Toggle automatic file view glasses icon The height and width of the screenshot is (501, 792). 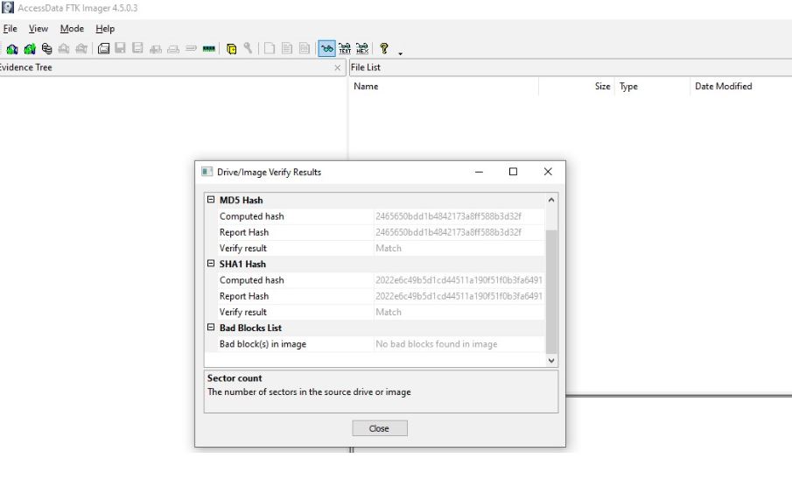click(326, 48)
